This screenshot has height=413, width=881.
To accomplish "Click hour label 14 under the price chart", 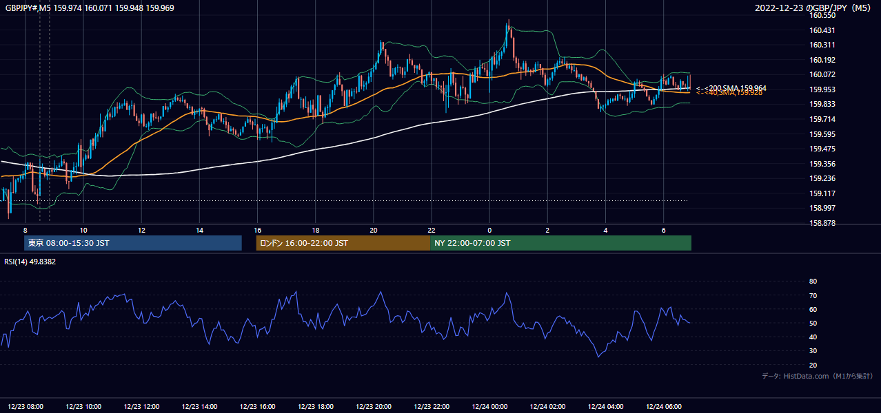I will tap(199, 230).
